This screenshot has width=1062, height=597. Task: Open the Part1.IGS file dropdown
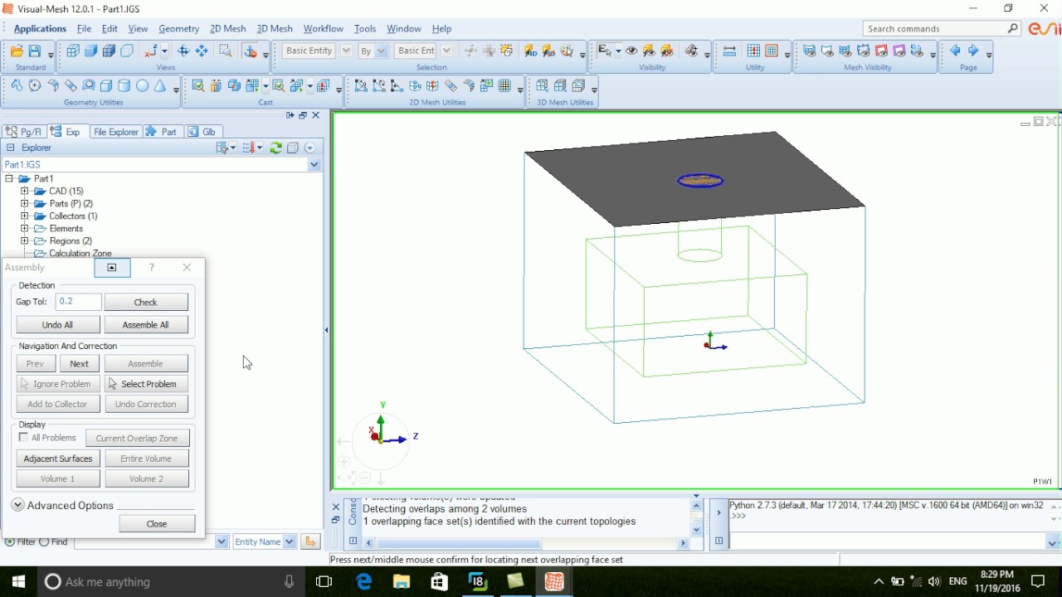[314, 164]
